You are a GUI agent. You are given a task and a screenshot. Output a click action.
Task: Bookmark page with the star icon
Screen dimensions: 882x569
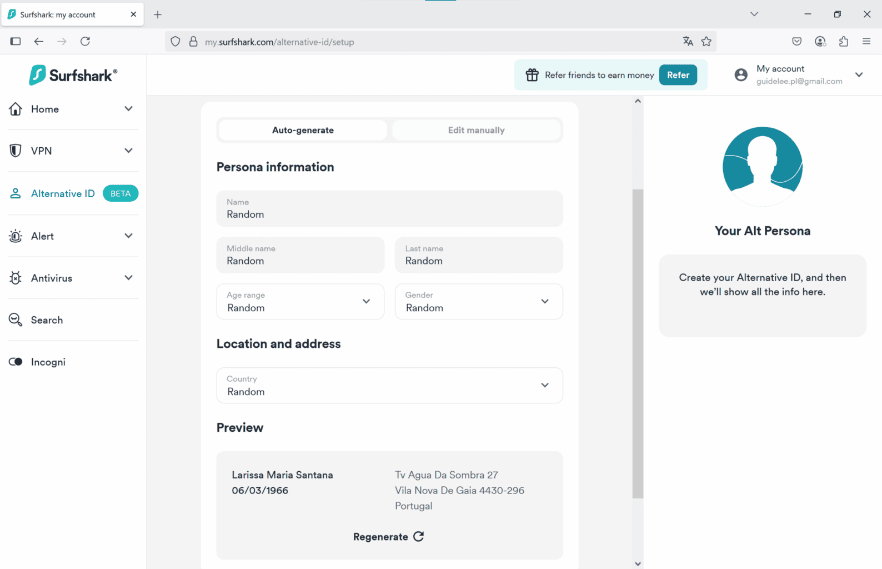(x=706, y=42)
